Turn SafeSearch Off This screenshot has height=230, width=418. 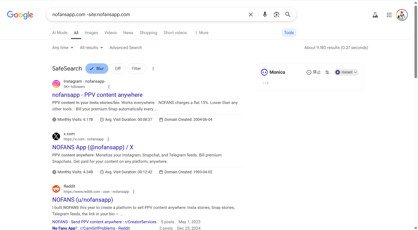click(x=118, y=69)
